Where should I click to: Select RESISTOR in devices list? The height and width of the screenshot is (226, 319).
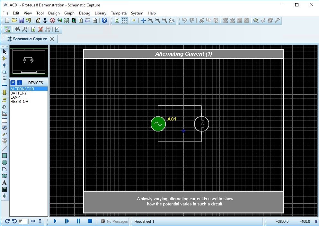point(29,101)
